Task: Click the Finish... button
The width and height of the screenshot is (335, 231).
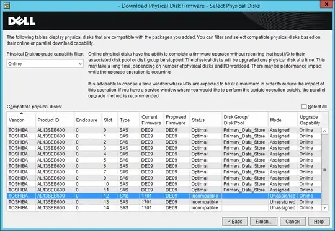Action: pyautogui.click(x=264, y=222)
